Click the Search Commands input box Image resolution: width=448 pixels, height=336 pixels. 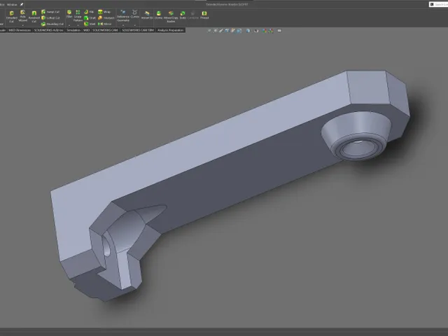439,5
